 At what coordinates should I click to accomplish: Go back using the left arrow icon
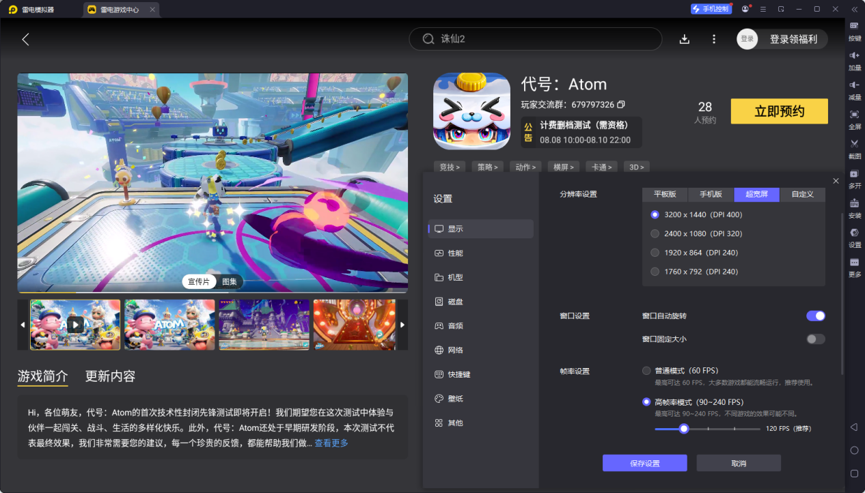tap(25, 39)
